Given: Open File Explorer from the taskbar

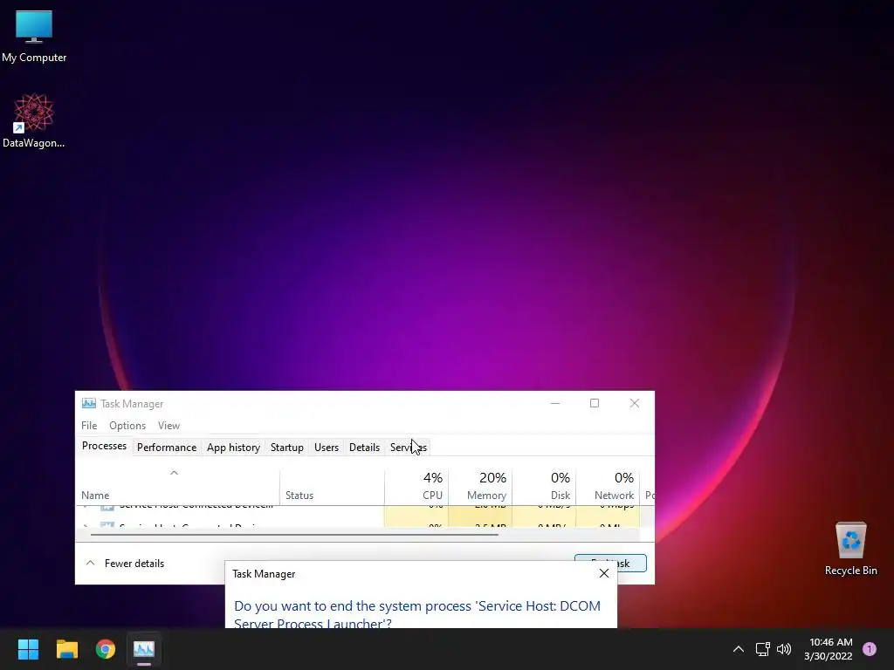Looking at the screenshot, I should click(x=66, y=649).
